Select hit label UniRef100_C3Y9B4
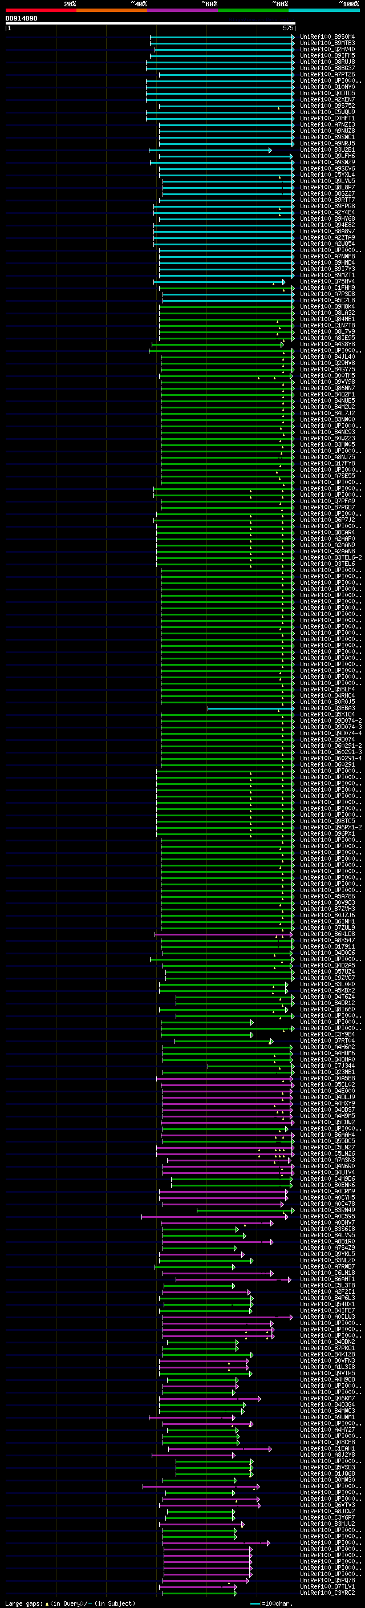Image resolution: width=365 pixels, height=1608 pixels. (327, 1034)
